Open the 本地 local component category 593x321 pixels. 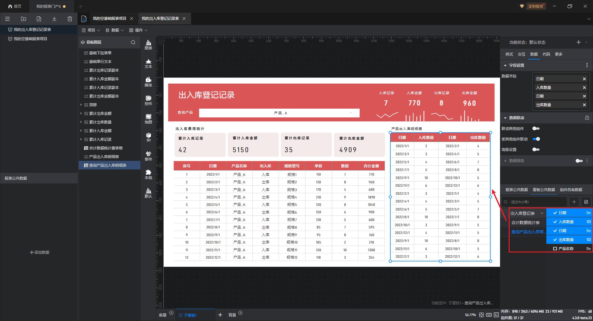(149, 174)
